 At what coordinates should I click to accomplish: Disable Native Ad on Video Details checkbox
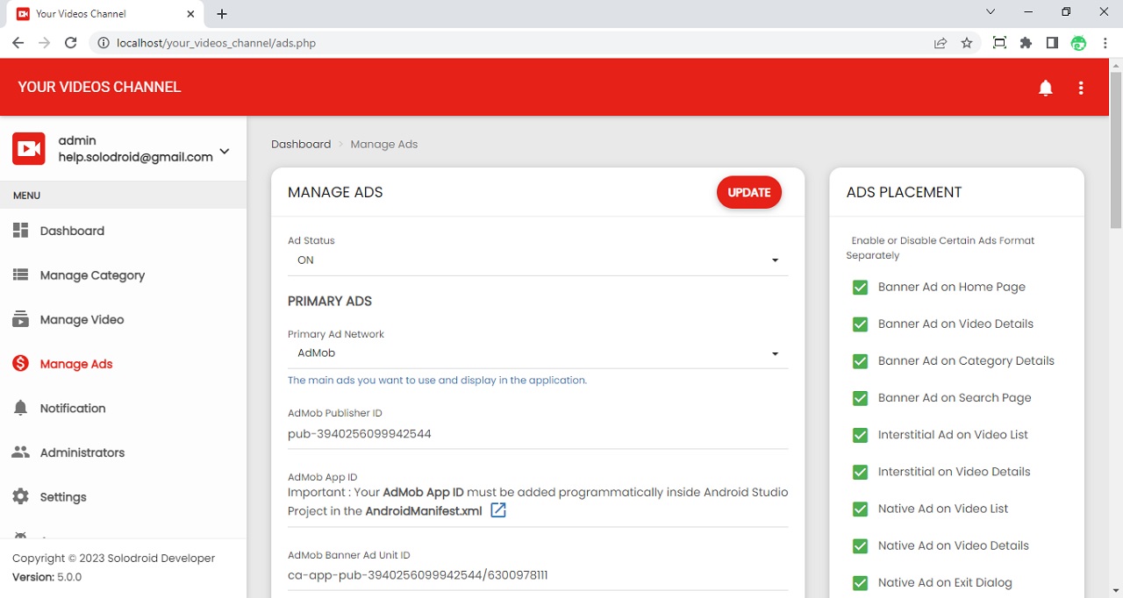pyautogui.click(x=860, y=546)
